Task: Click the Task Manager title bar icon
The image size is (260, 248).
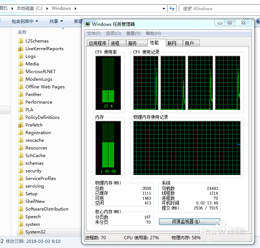Action: (x=87, y=24)
